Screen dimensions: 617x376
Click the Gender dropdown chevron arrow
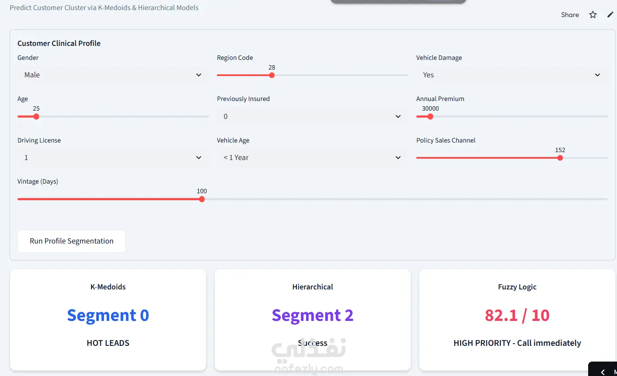click(x=199, y=75)
